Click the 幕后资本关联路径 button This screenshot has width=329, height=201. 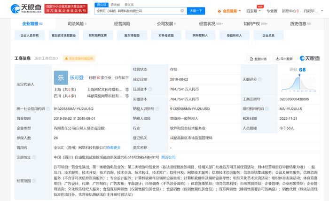[64, 35]
